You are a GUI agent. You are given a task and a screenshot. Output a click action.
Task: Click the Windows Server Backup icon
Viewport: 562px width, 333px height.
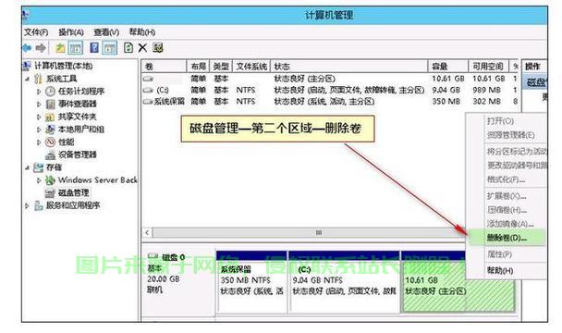pos(50,180)
